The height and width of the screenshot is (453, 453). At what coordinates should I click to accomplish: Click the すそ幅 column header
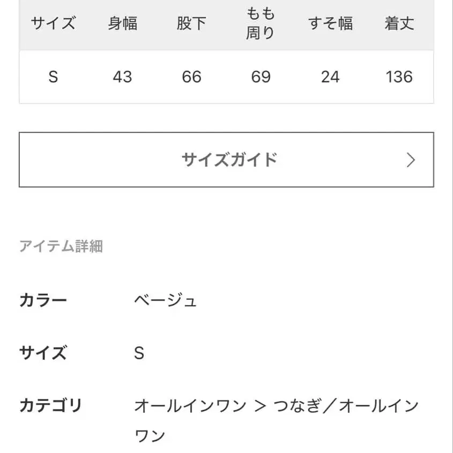(x=331, y=23)
